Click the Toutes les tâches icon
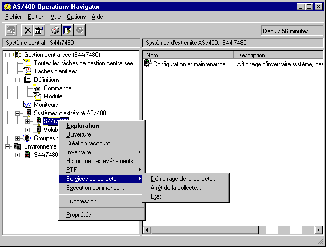This screenshot has height=247, width=326. (x=27, y=63)
